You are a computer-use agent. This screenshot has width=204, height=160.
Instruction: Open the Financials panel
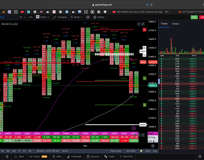(x=74, y=157)
